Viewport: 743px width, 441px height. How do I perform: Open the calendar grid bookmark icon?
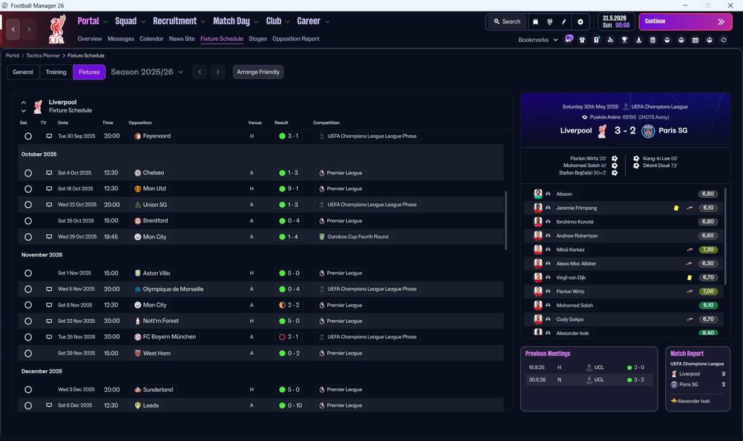tap(695, 40)
